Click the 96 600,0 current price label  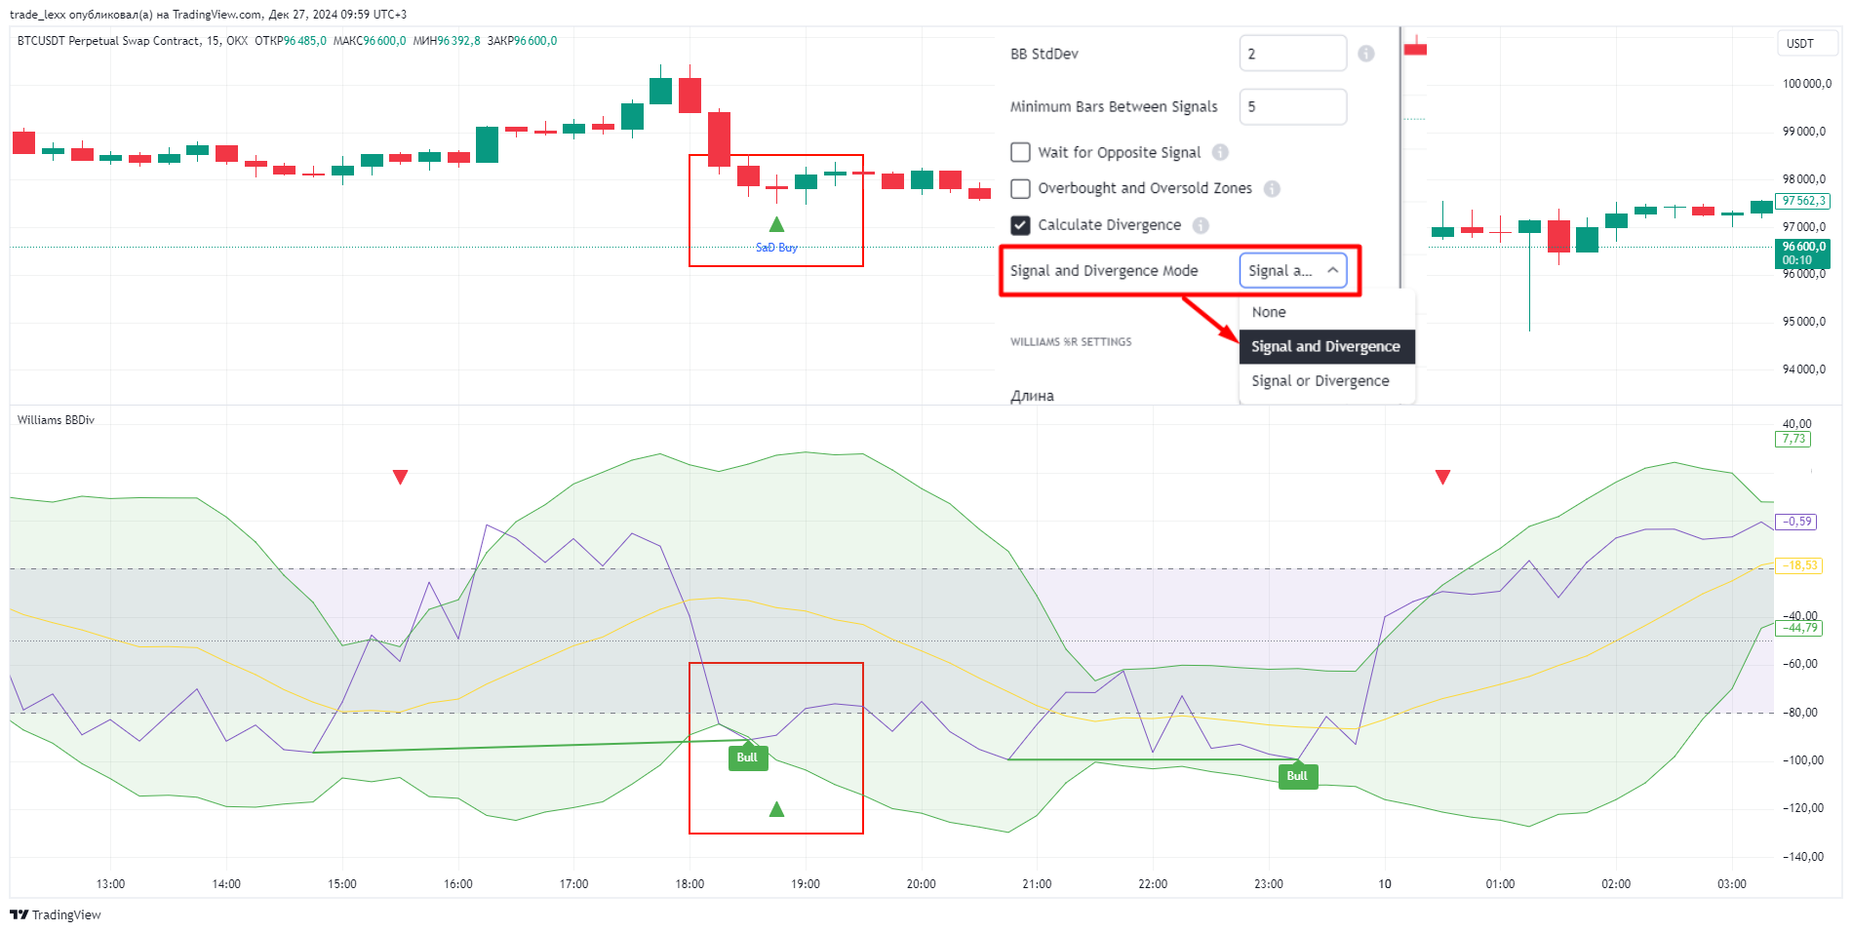click(1802, 253)
